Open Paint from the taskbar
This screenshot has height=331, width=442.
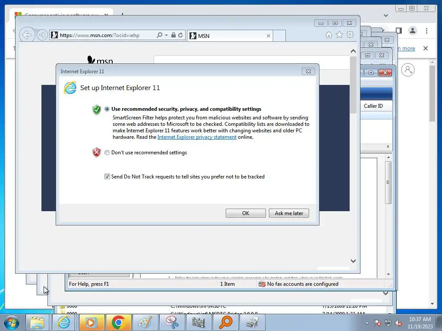click(x=145, y=322)
